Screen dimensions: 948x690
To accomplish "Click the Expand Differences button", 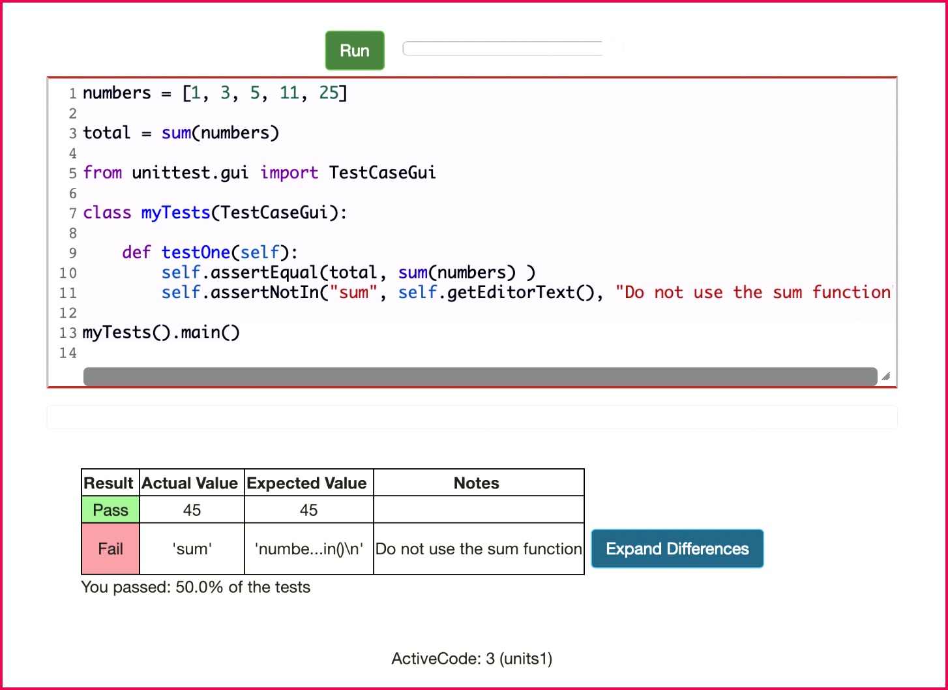I will [677, 548].
